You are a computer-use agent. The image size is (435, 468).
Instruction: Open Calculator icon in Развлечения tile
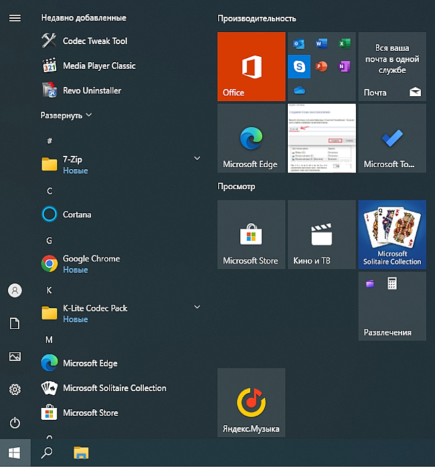(x=392, y=283)
